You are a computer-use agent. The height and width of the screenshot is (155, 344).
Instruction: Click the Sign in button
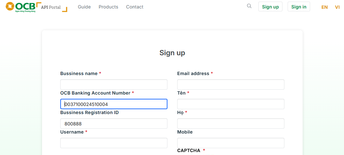point(299,7)
